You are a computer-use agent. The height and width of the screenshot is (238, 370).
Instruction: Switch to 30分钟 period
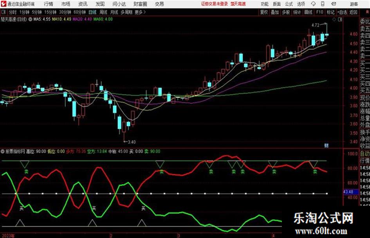click(65, 12)
